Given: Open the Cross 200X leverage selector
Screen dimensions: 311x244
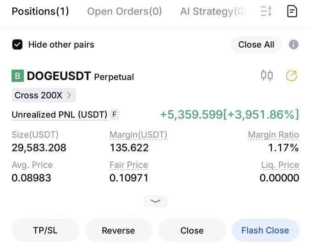Looking at the screenshot, I should [44, 95].
